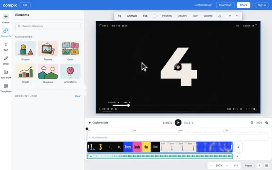Screen dimensions: 272x170
Task: Click the Download button
Action: pos(225,5)
